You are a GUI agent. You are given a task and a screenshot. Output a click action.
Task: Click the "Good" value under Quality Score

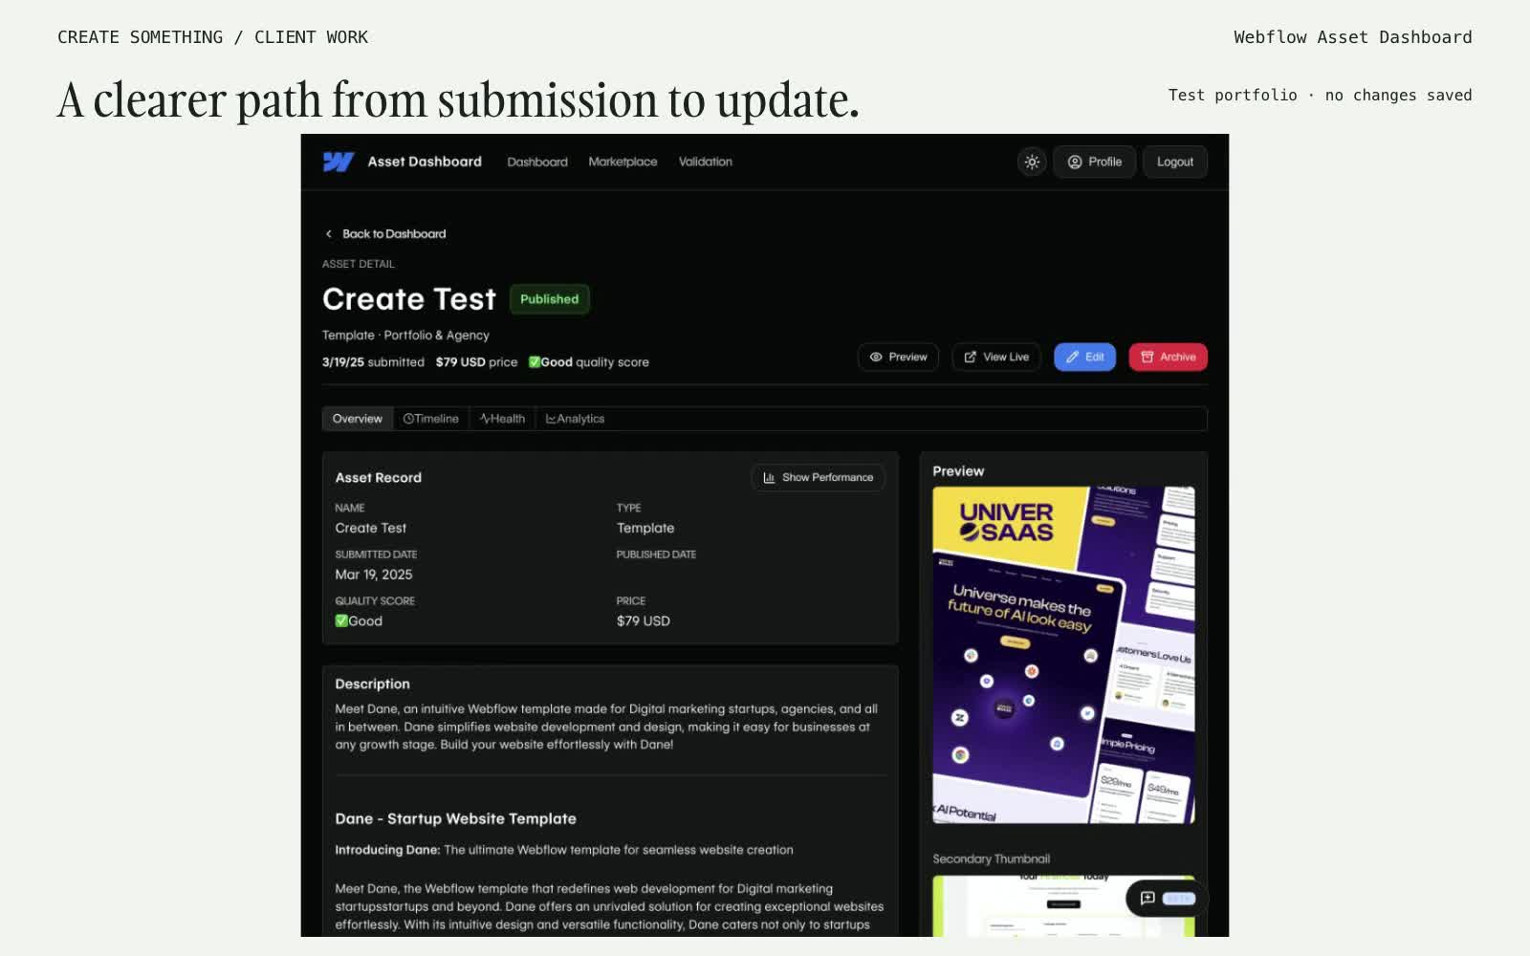coord(359,621)
